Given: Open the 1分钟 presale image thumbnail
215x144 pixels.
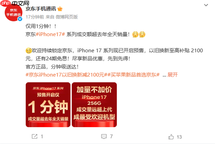Looking at the screenshot, I should click(48, 105).
